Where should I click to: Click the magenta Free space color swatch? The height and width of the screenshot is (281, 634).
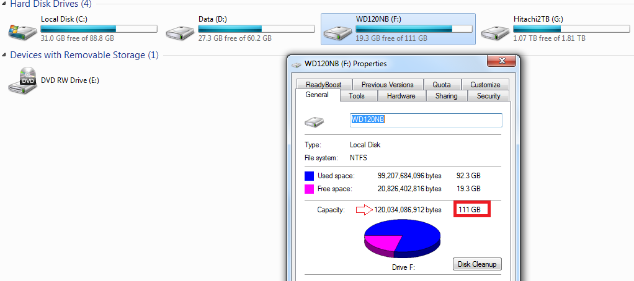pyautogui.click(x=310, y=189)
